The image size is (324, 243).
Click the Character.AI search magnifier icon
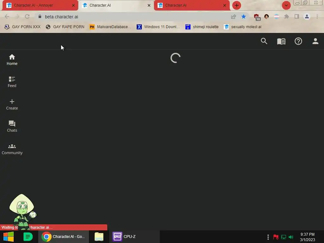tap(264, 41)
